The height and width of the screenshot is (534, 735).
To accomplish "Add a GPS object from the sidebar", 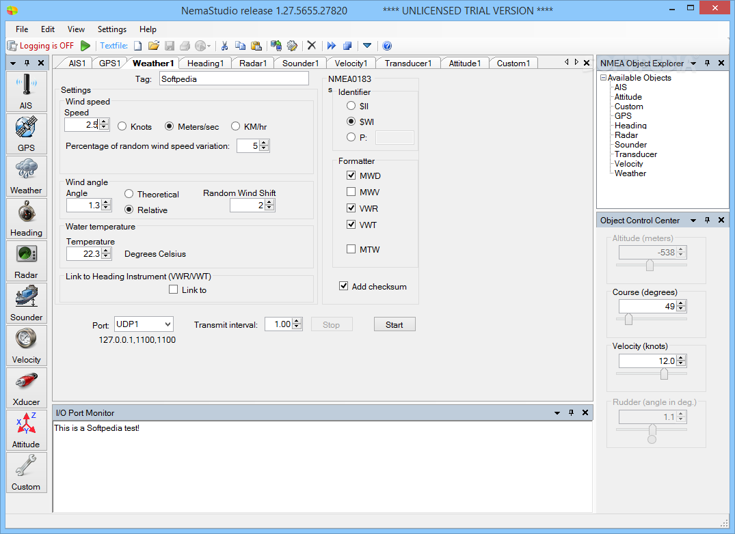I will (x=26, y=133).
